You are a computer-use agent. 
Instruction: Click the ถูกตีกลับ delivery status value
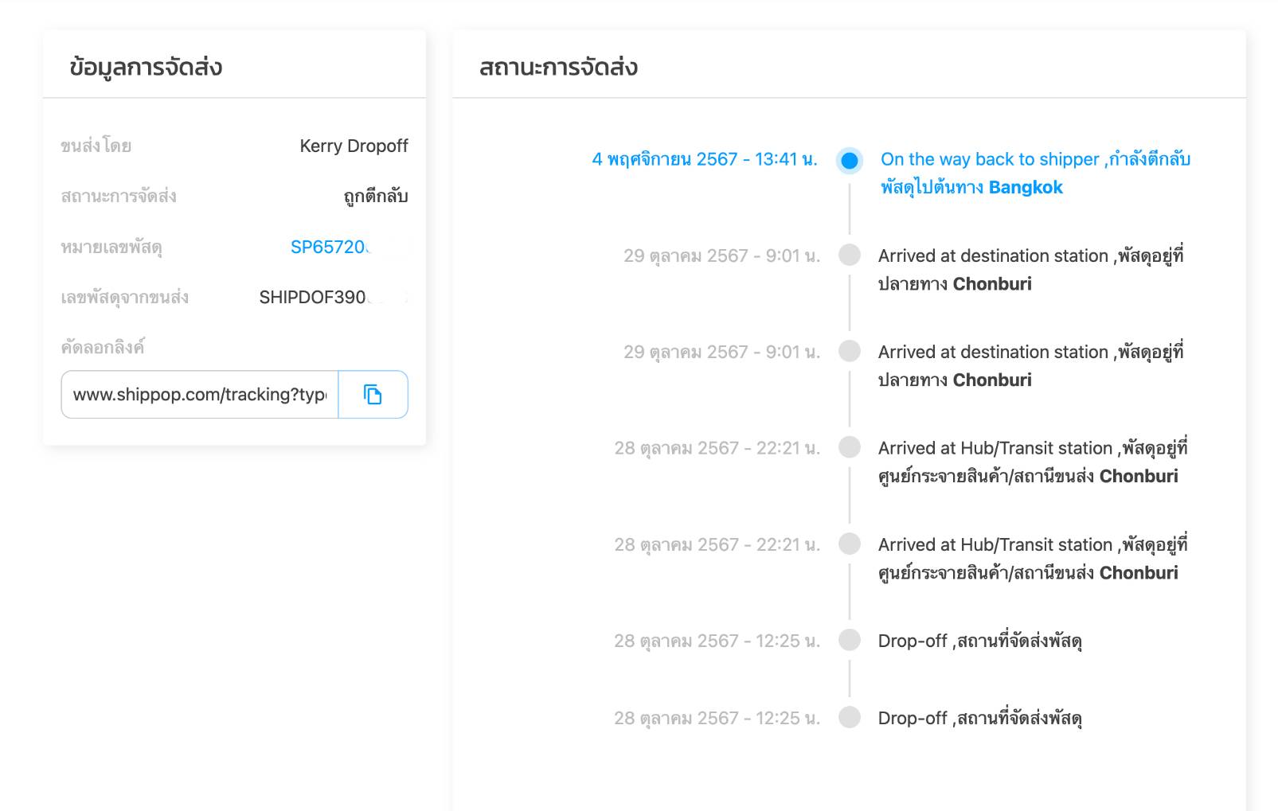(x=376, y=196)
